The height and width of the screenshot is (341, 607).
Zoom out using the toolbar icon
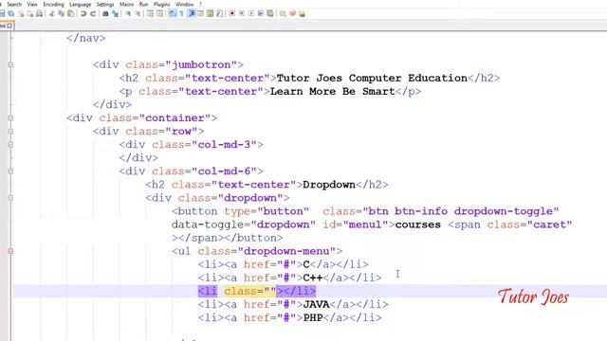click(x=138, y=13)
